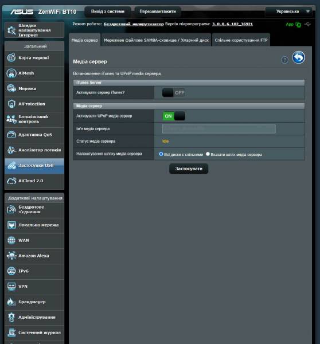Open firmware version 3.0.0.6.102_36921 link
The image size is (320, 344).
pyautogui.click(x=232, y=24)
